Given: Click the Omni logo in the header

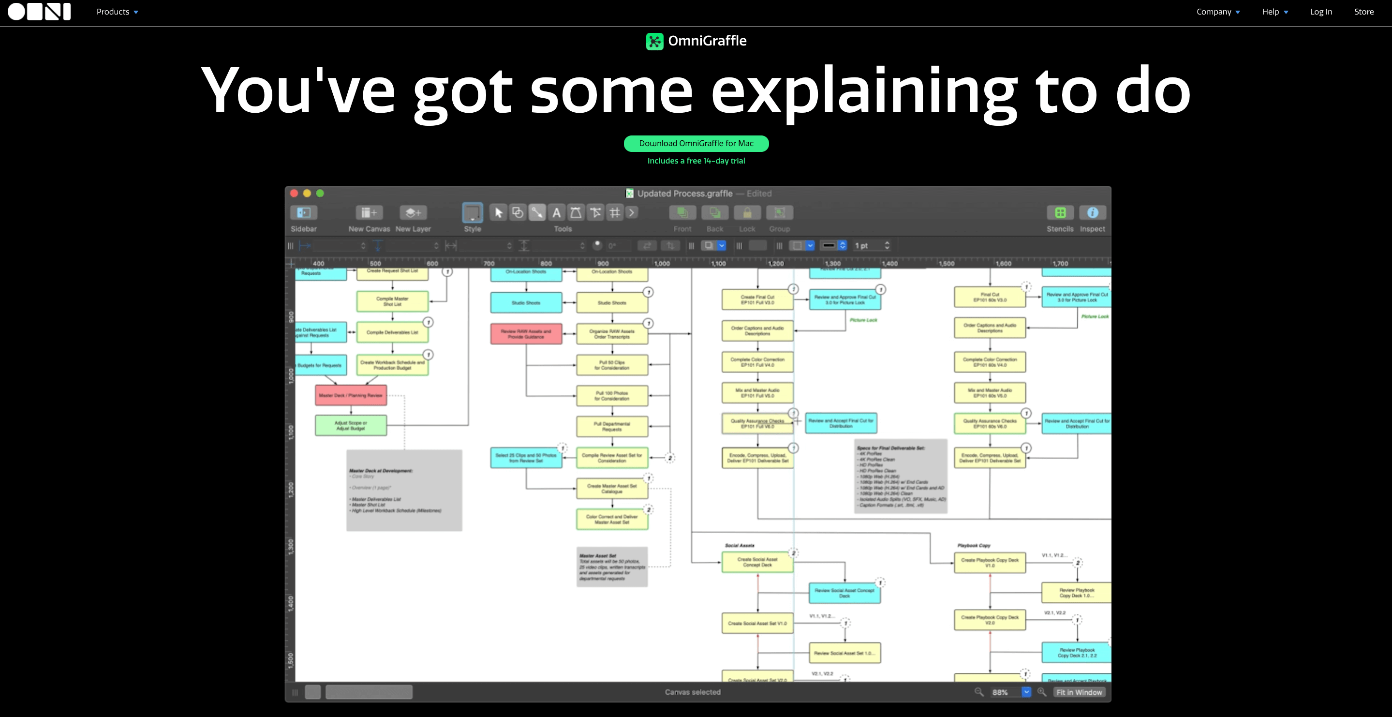Looking at the screenshot, I should 39,11.
